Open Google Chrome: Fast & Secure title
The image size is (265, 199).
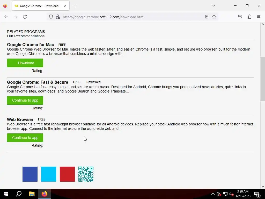(38, 82)
